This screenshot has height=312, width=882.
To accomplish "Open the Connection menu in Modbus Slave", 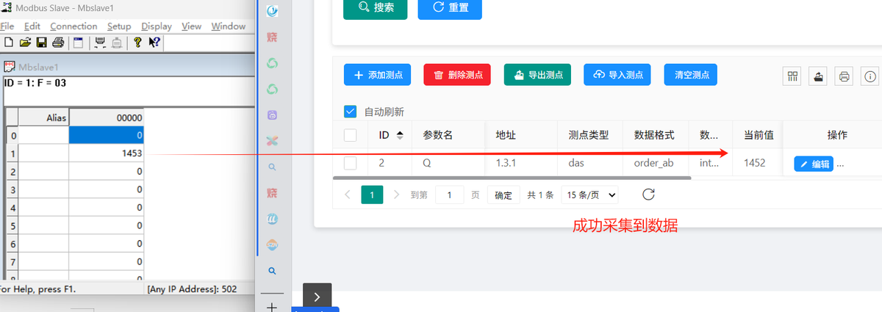I will (x=73, y=26).
